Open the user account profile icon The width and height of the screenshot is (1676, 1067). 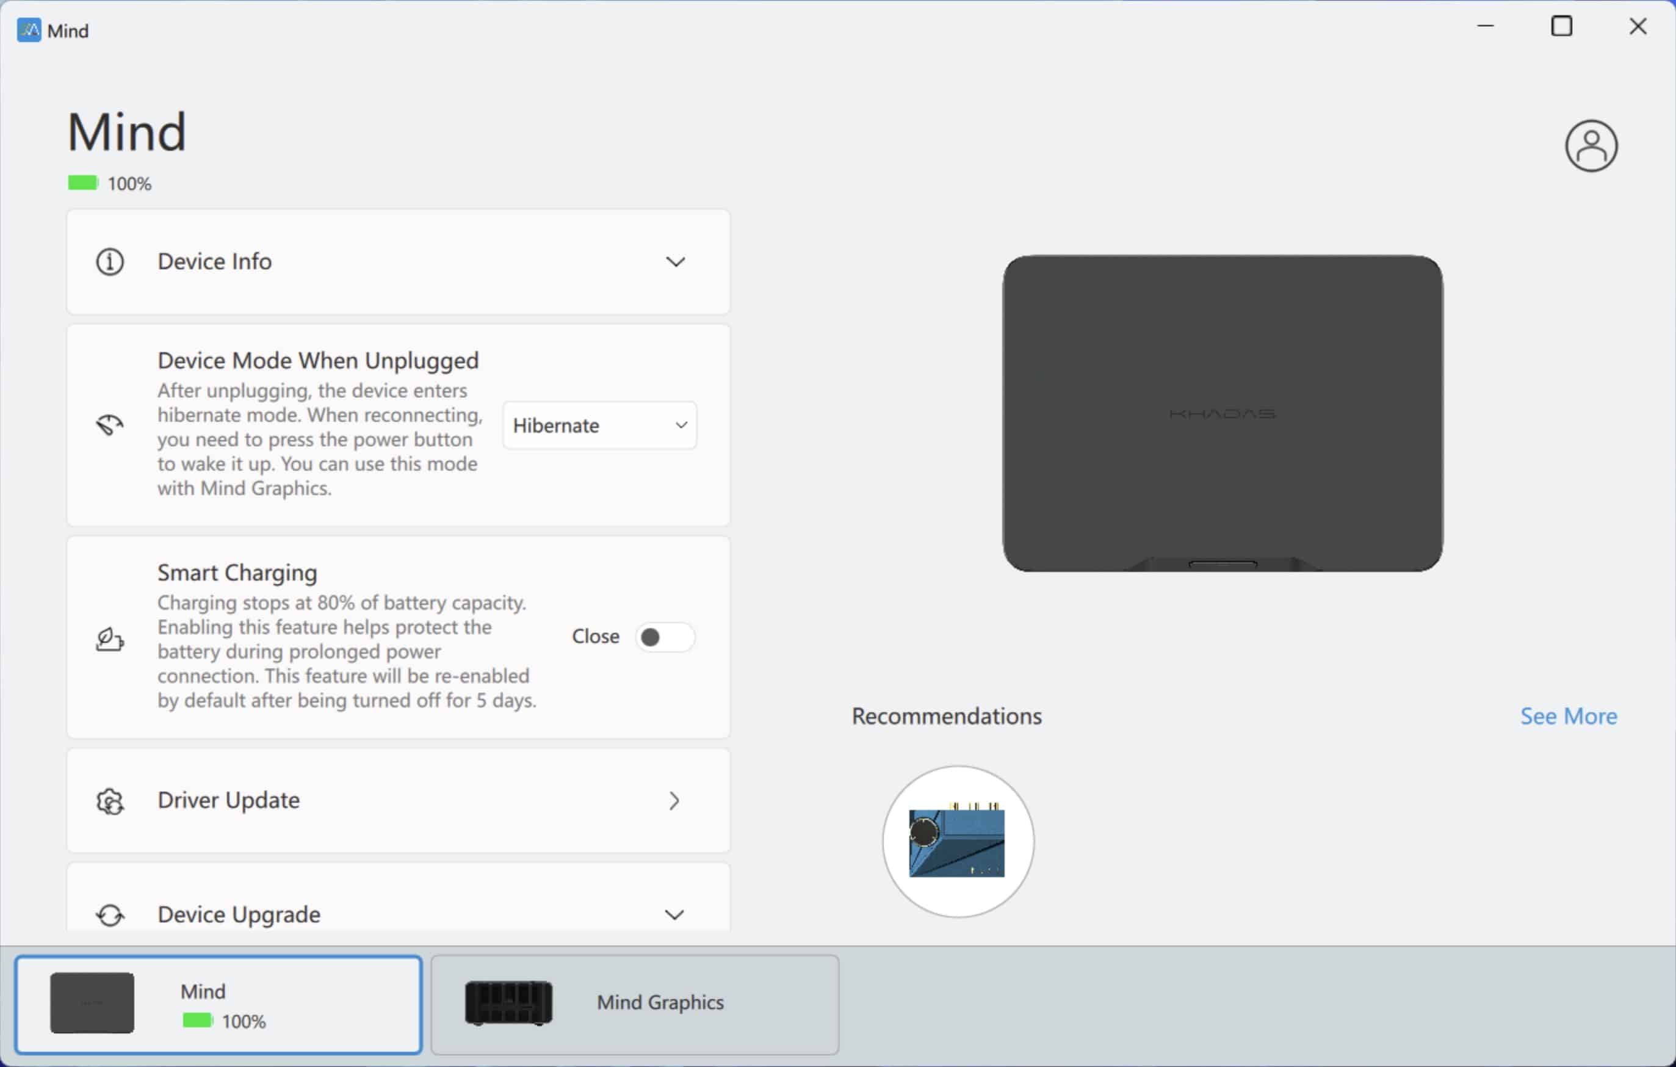[x=1591, y=145]
